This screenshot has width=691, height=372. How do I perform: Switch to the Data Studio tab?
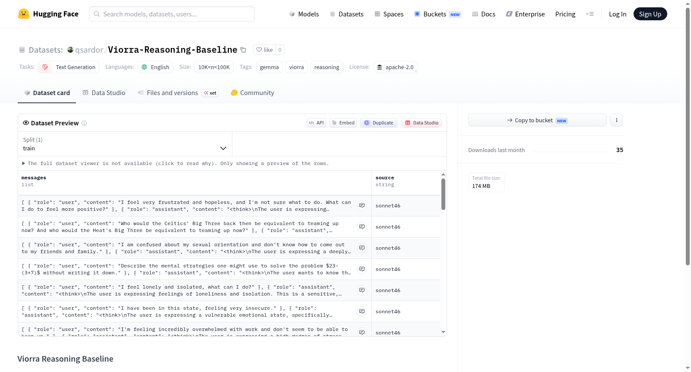click(104, 92)
